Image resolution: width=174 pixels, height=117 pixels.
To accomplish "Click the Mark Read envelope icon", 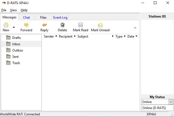I will [x=81, y=25].
